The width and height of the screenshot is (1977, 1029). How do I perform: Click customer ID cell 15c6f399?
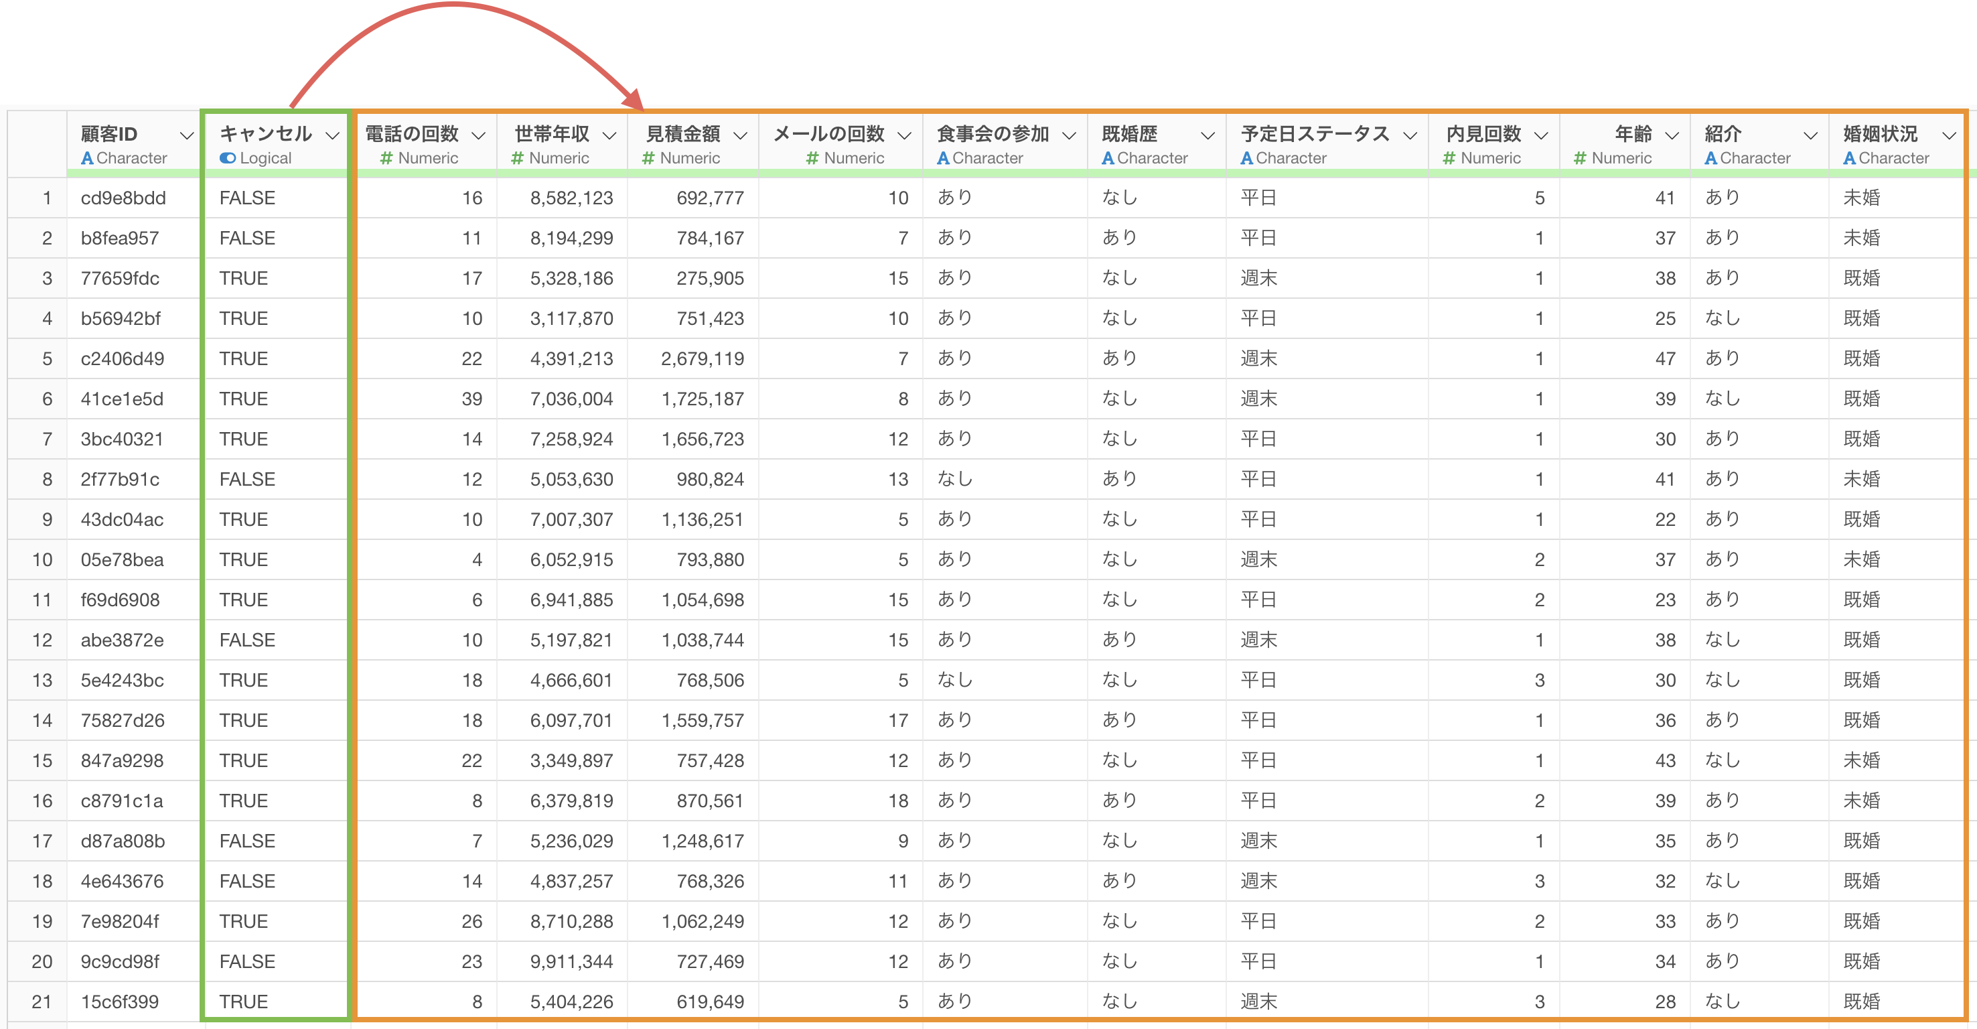point(120,1002)
